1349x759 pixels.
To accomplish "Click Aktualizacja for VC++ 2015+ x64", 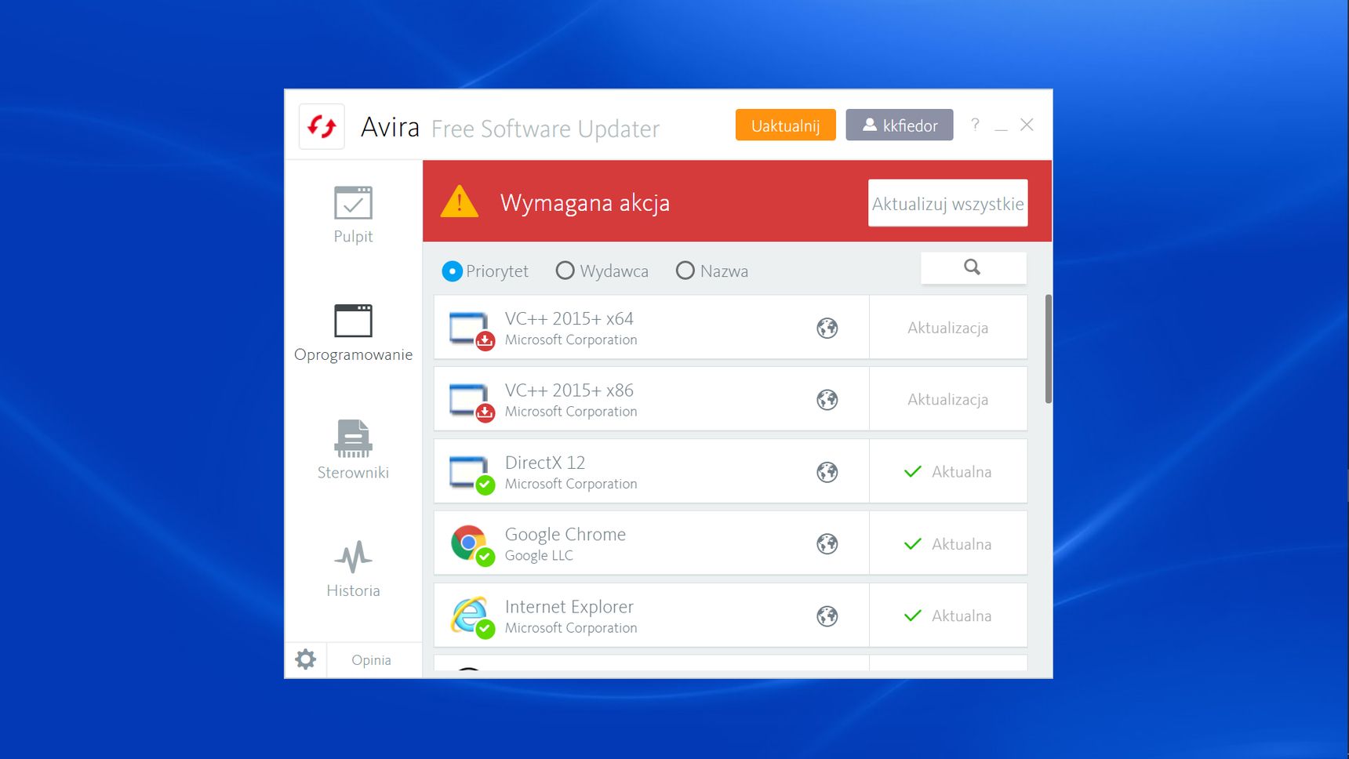I will [x=948, y=328].
